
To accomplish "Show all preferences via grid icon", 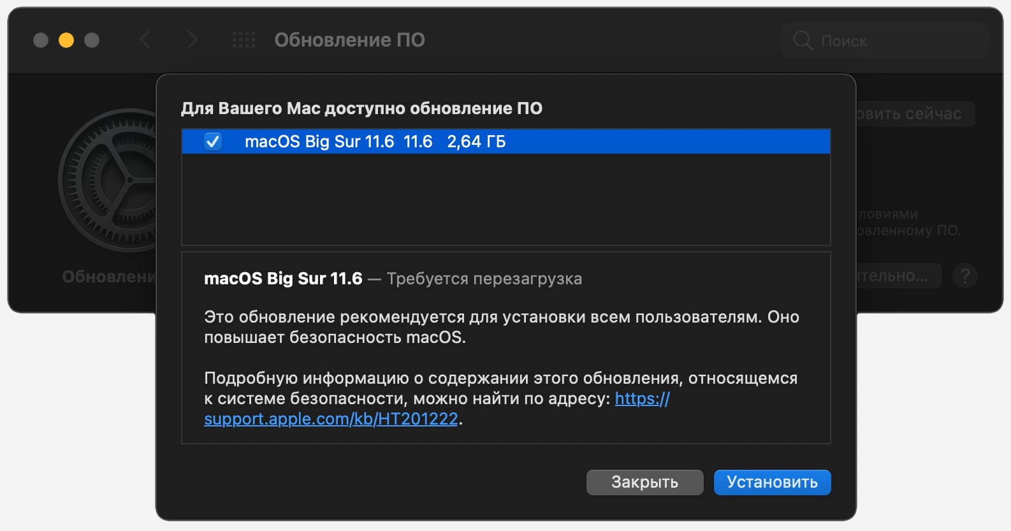I will [244, 40].
